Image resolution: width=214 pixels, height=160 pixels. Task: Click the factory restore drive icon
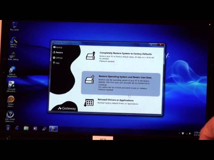click(x=91, y=56)
